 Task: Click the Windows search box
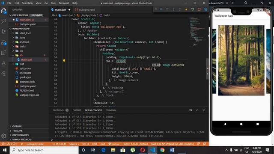point(44,150)
